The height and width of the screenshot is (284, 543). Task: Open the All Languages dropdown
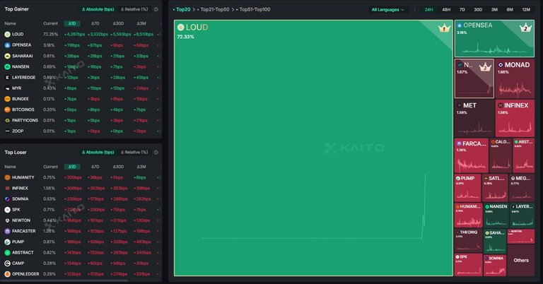[x=388, y=10]
